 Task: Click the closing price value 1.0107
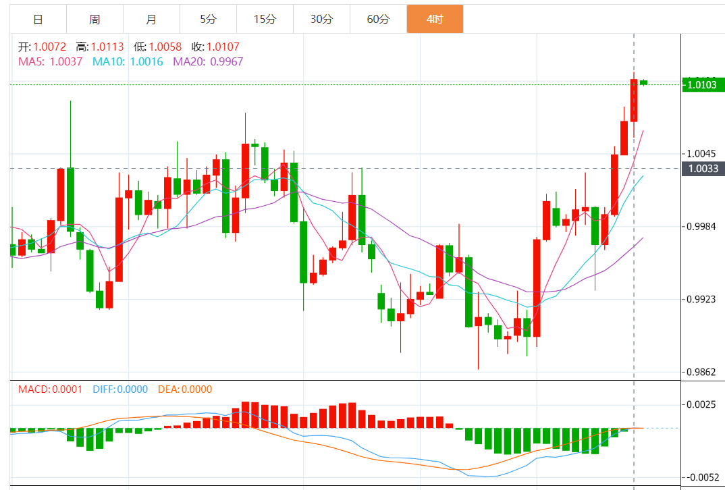click(223, 47)
